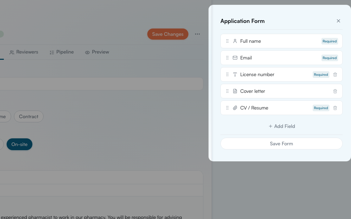Delete the CV / Resume field

[x=335, y=108]
